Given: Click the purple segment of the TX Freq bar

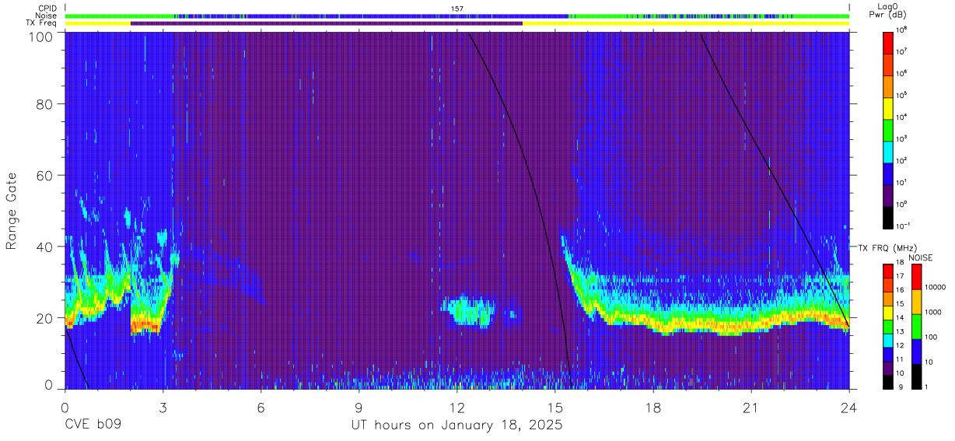Looking at the screenshot, I should coord(327,23).
